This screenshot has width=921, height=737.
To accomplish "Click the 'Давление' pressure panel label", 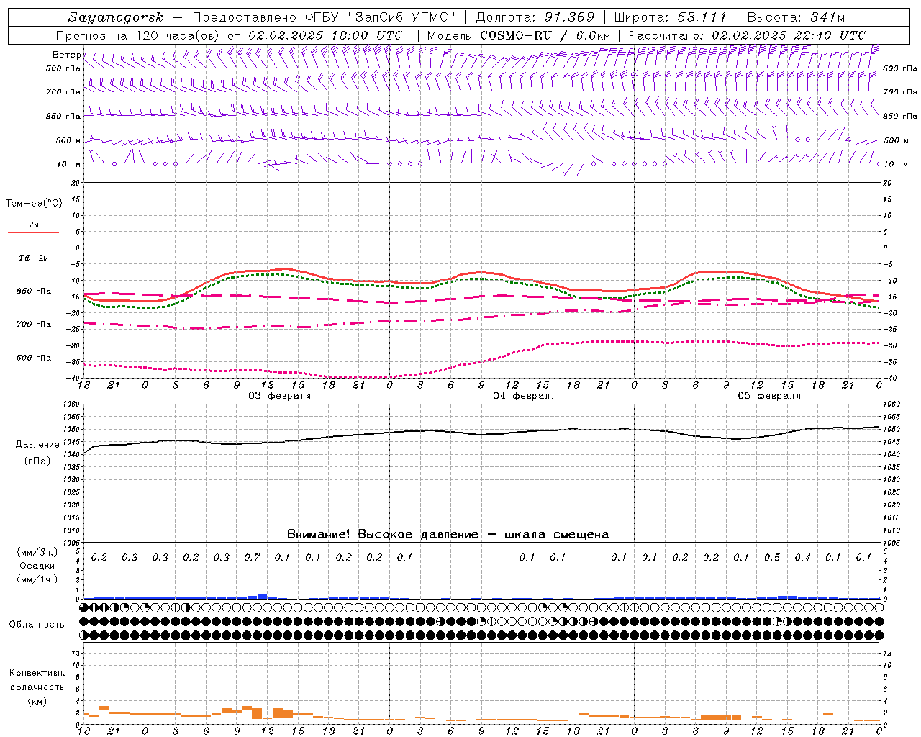I will click(x=37, y=445).
